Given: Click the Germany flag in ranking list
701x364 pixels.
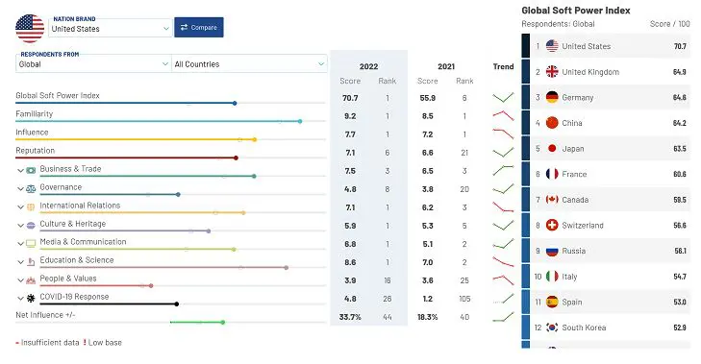Looking at the screenshot, I should pyautogui.click(x=552, y=97).
